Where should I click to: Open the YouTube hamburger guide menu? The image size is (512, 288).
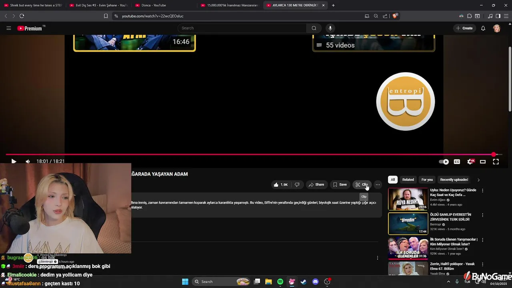coord(8,28)
